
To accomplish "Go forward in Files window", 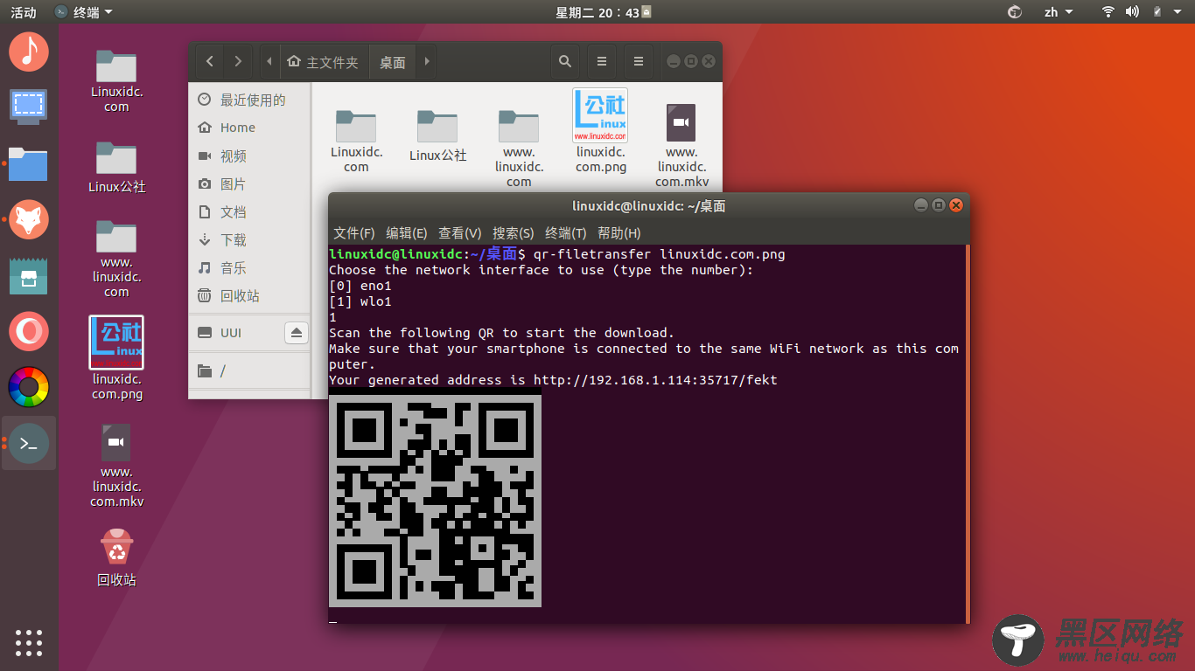I will click(x=238, y=61).
